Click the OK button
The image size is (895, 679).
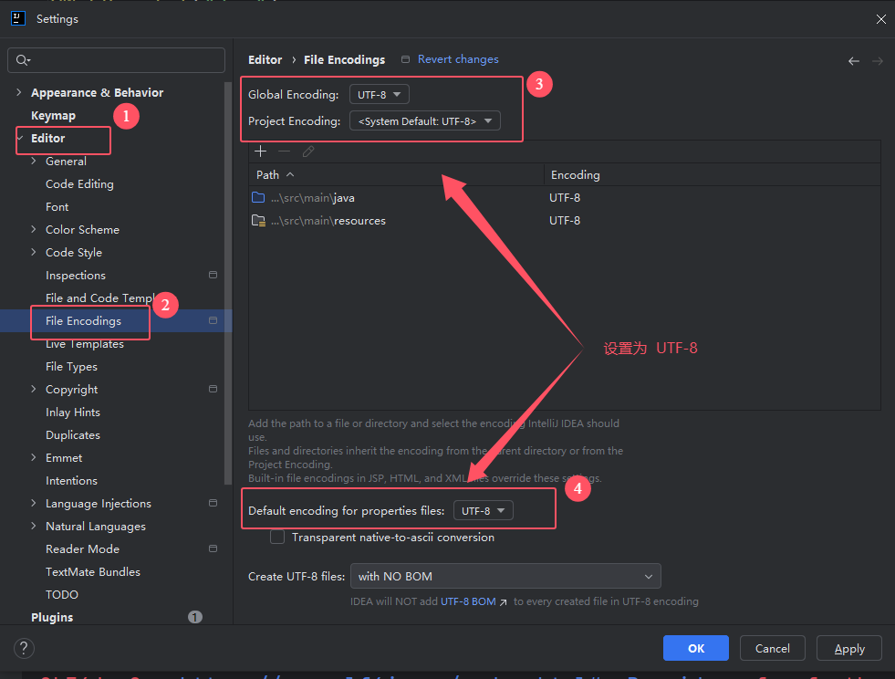(x=696, y=648)
